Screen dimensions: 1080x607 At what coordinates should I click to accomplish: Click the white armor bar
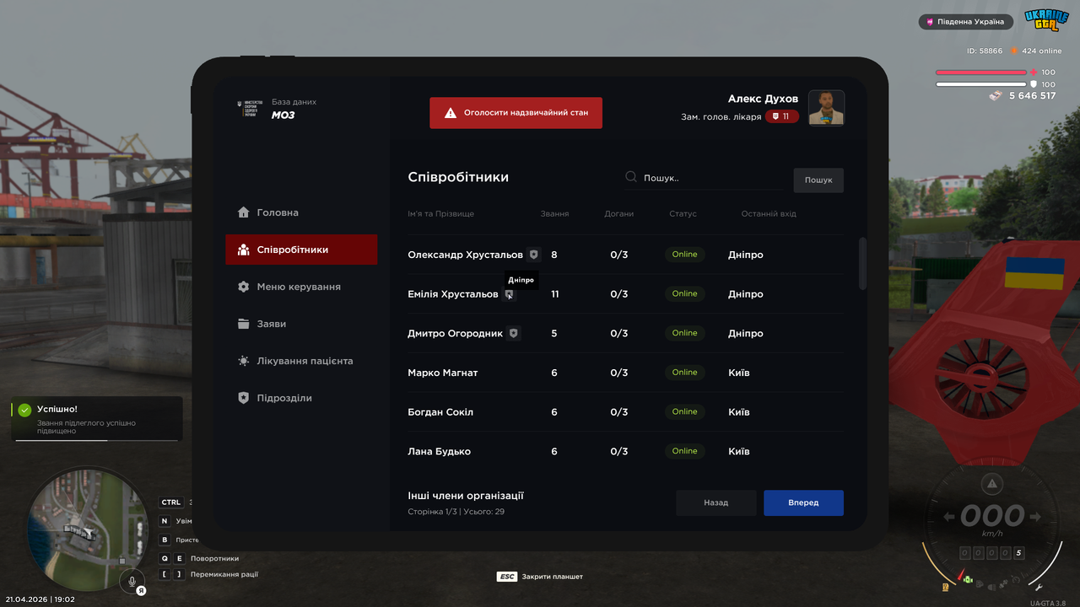click(x=980, y=84)
